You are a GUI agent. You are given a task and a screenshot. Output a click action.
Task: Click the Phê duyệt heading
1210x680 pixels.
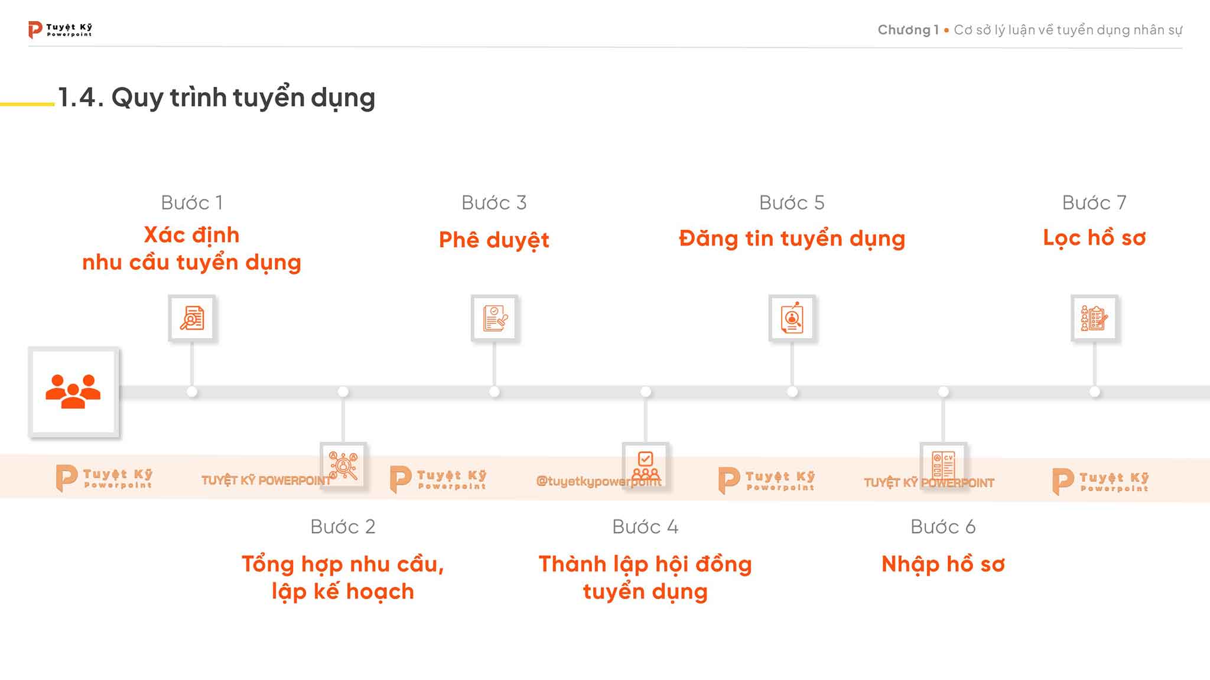tap(494, 240)
